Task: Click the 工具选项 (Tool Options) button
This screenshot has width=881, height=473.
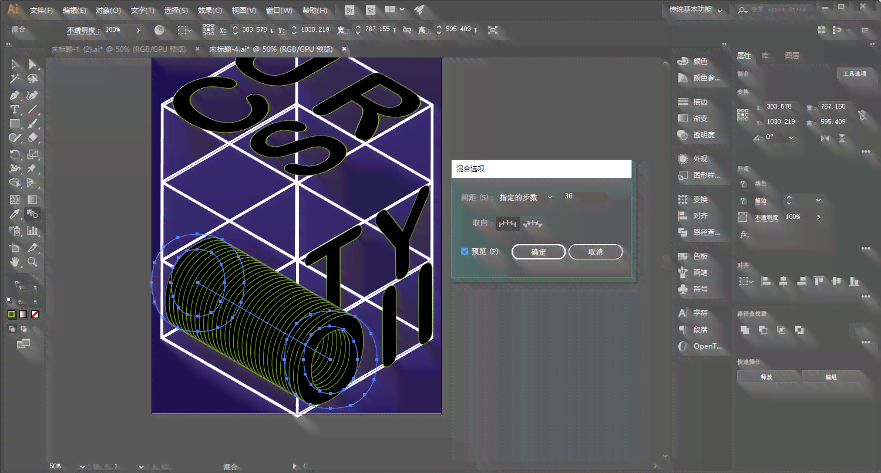Action: (855, 74)
